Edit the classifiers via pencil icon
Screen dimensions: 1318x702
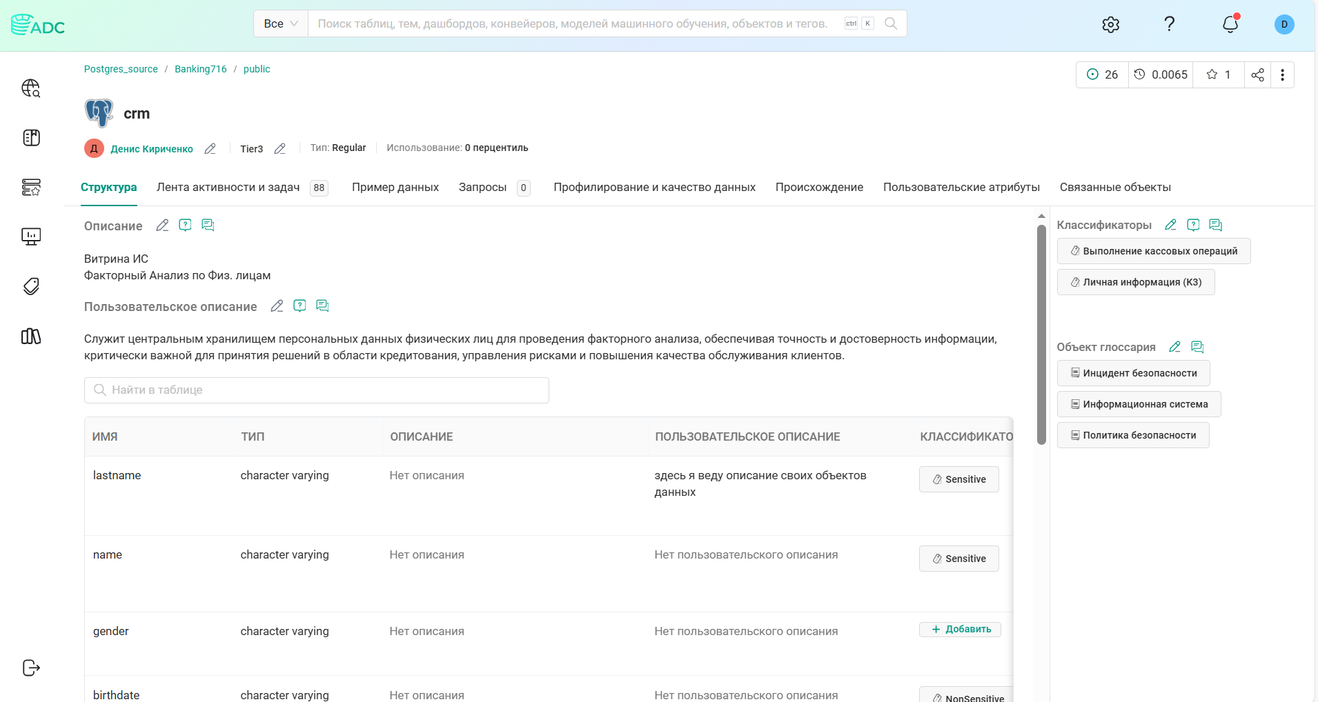tap(1170, 224)
